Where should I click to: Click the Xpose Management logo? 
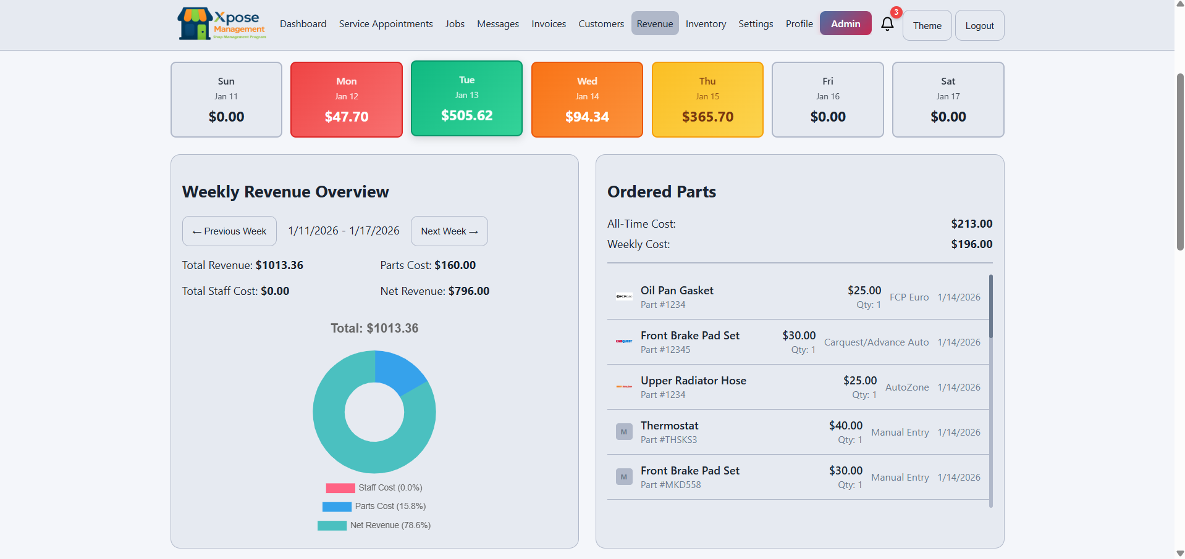221,23
